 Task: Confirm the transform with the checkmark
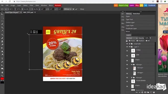76,9
